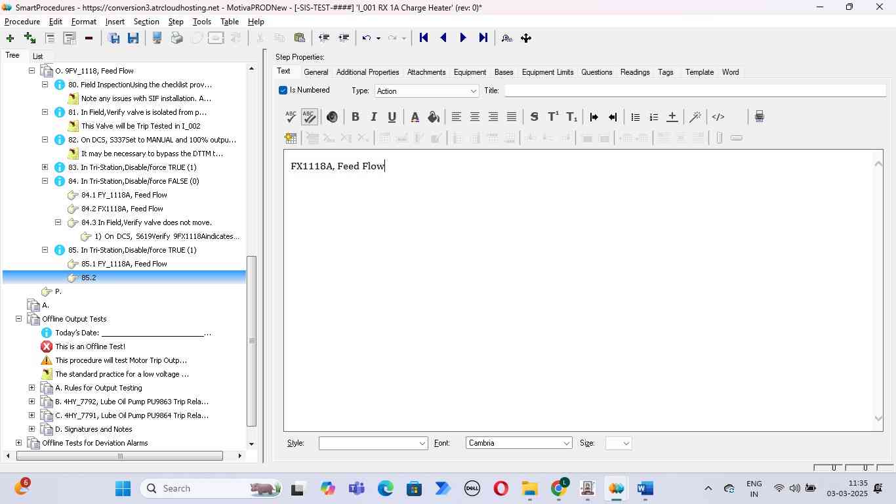Expand Offline Tests for Deviation Alarms
The image size is (896, 504).
coord(18,443)
